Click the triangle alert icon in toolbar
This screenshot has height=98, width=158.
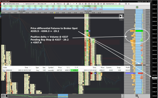point(120,4)
